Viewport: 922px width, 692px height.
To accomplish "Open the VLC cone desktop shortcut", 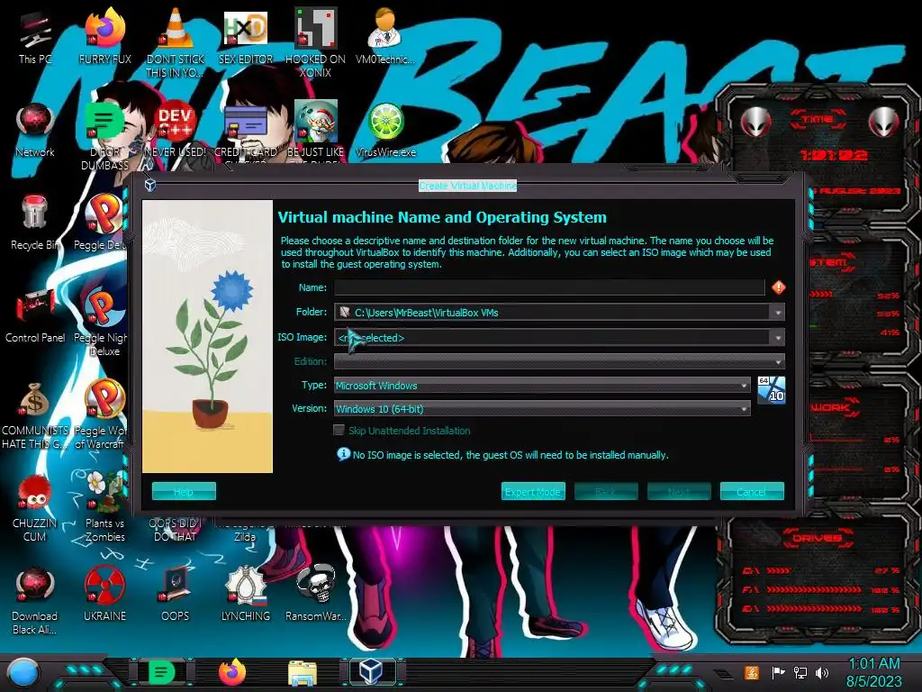I will coord(176,42).
